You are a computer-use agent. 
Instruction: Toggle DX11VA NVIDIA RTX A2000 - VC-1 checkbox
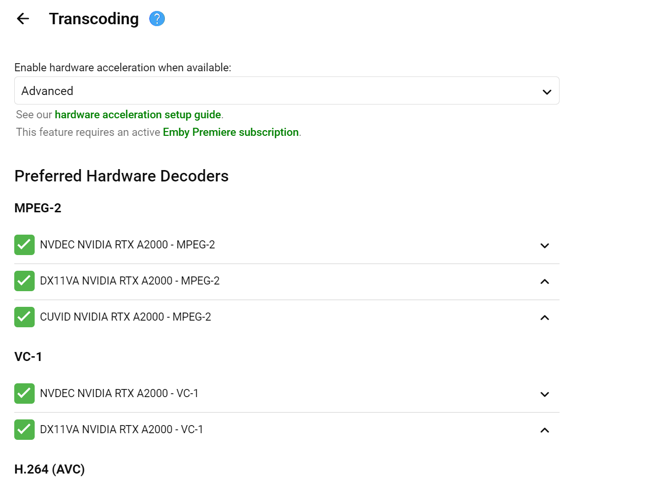pyautogui.click(x=24, y=430)
